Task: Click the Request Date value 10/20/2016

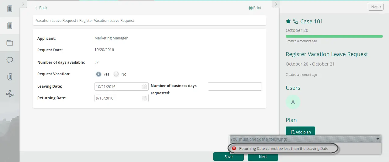Action: point(104,50)
